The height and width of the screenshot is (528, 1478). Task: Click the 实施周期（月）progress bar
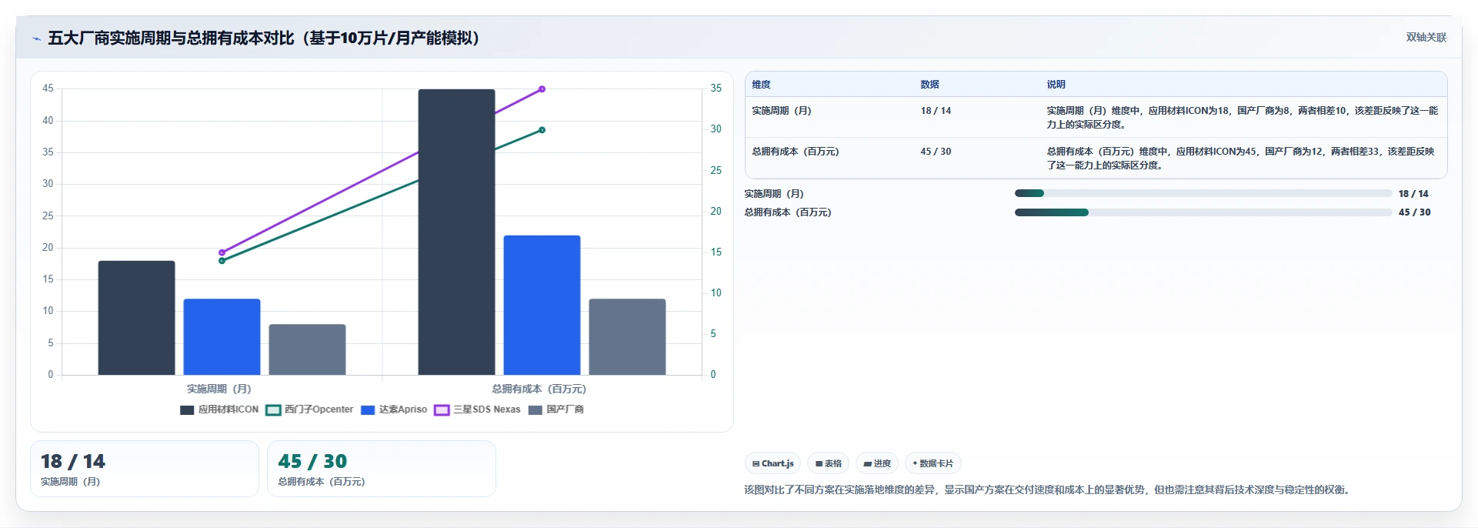(x=1203, y=193)
